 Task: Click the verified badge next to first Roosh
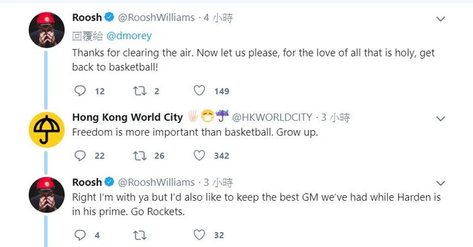click(110, 17)
